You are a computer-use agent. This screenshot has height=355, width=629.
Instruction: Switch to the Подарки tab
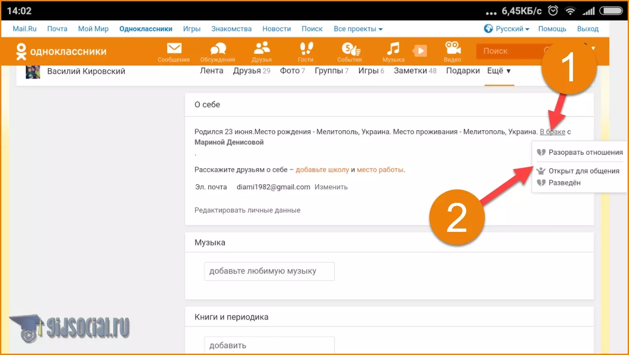point(463,71)
